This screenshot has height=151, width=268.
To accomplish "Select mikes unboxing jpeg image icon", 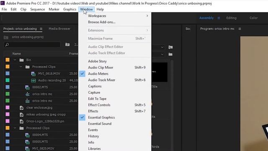I will pyautogui.click(x=21, y=115).
